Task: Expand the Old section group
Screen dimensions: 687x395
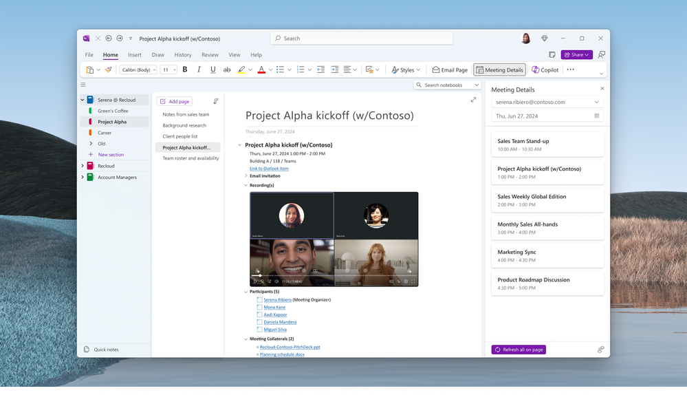Action: click(x=91, y=144)
